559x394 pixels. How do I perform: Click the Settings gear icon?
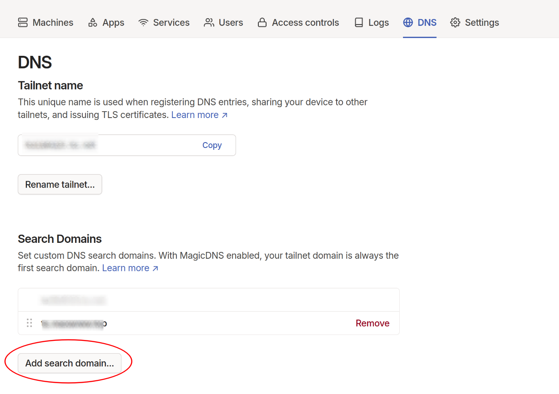click(455, 23)
